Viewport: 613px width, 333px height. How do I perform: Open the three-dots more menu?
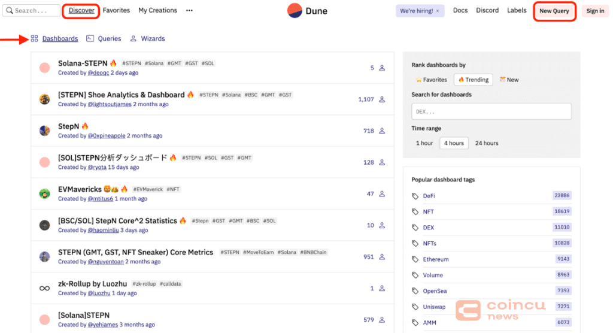189,11
